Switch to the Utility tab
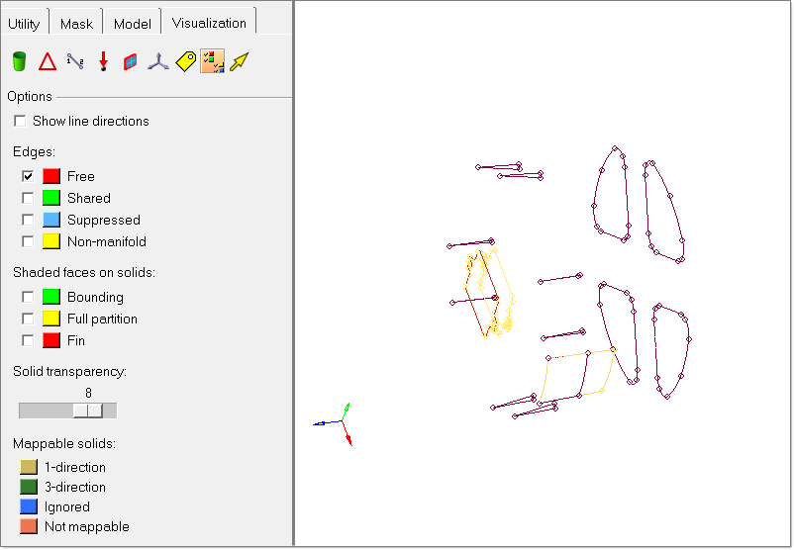The height and width of the screenshot is (550, 794). [x=24, y=24]
